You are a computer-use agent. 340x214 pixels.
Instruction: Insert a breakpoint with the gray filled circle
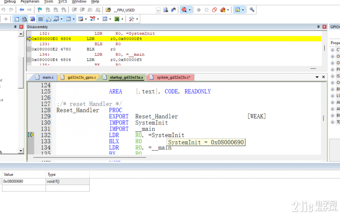pos(199,10)
